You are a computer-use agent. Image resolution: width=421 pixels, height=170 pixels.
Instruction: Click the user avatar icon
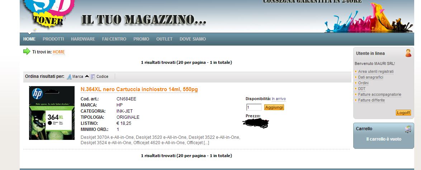point(408,53)
